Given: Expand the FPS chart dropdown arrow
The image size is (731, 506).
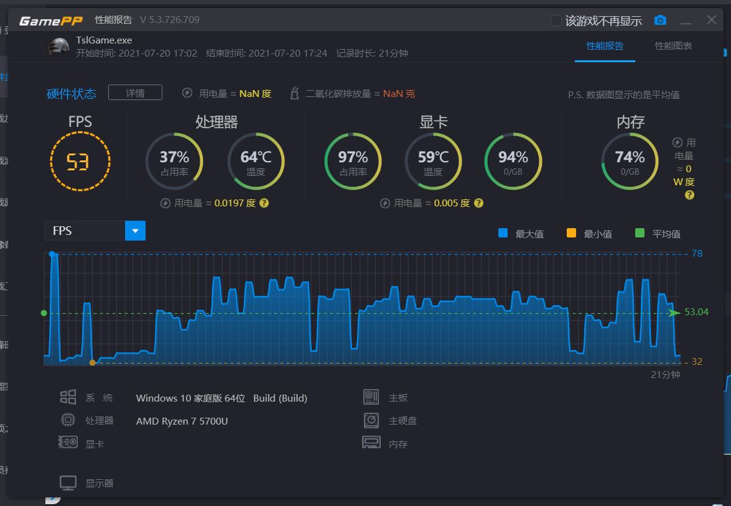Looking at the screenshot, I should [135, 231].
